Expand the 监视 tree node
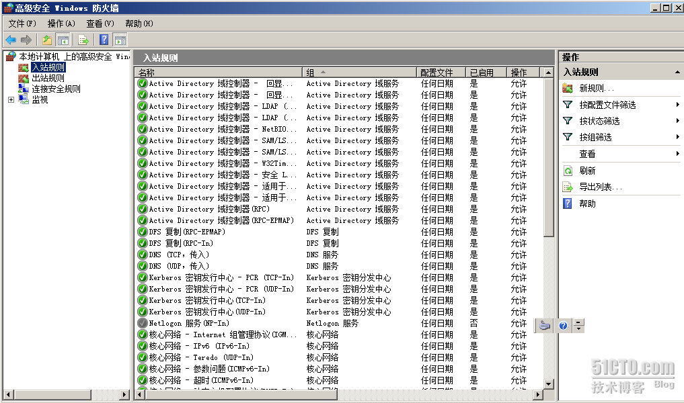This screenshot has width=684, height=403. pos(11,100)
